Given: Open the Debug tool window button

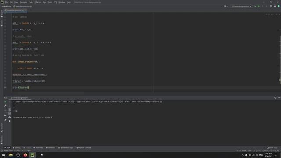Looking at the screenshot, I should (17, 148).
